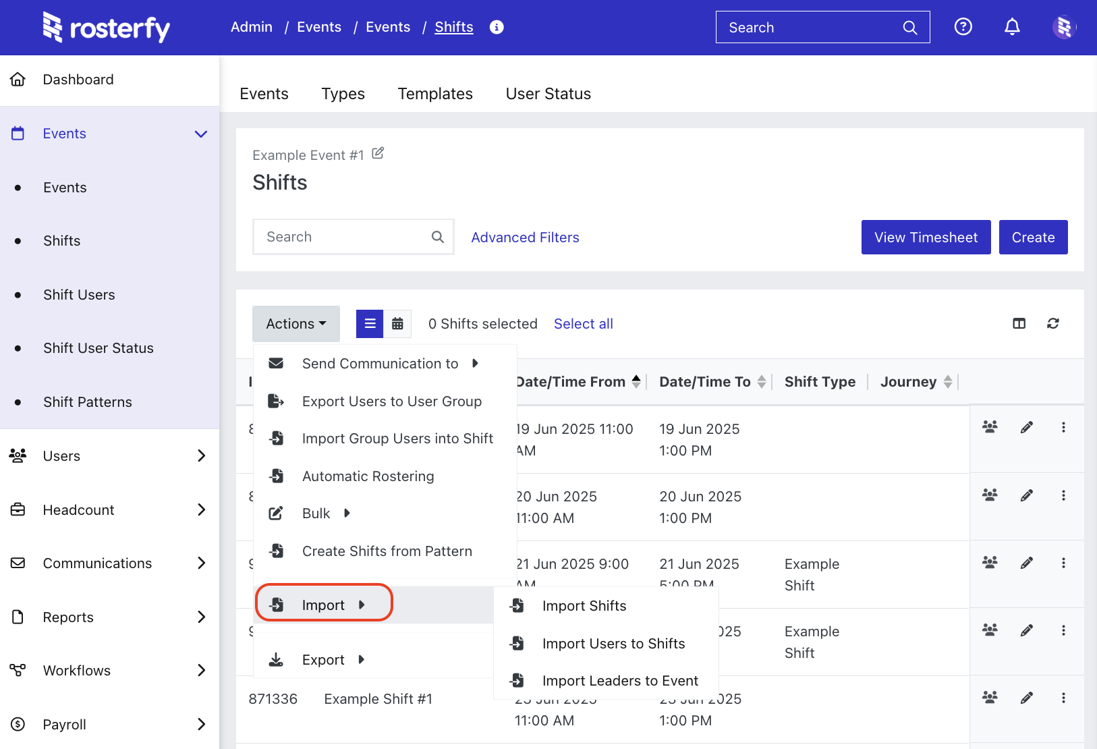The width and height of the screenshot is (1097, 749).
Task: Click the Create button
Action: (1033, 238)
